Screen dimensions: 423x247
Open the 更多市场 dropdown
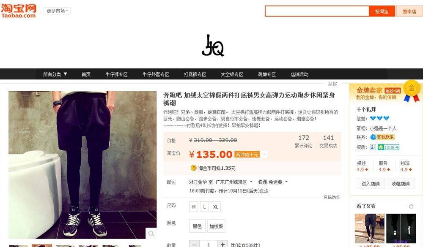tap(57, 11)
